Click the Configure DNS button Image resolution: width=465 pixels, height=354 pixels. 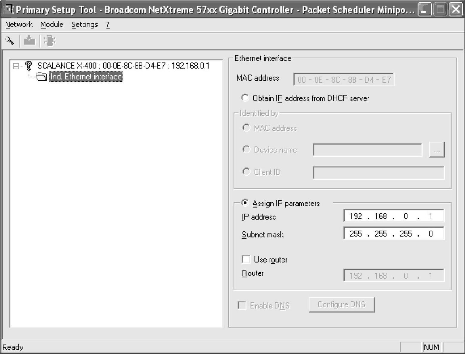click(342, 304)
